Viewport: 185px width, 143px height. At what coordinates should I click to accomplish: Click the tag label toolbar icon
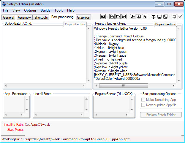click(x=145, y=17)
